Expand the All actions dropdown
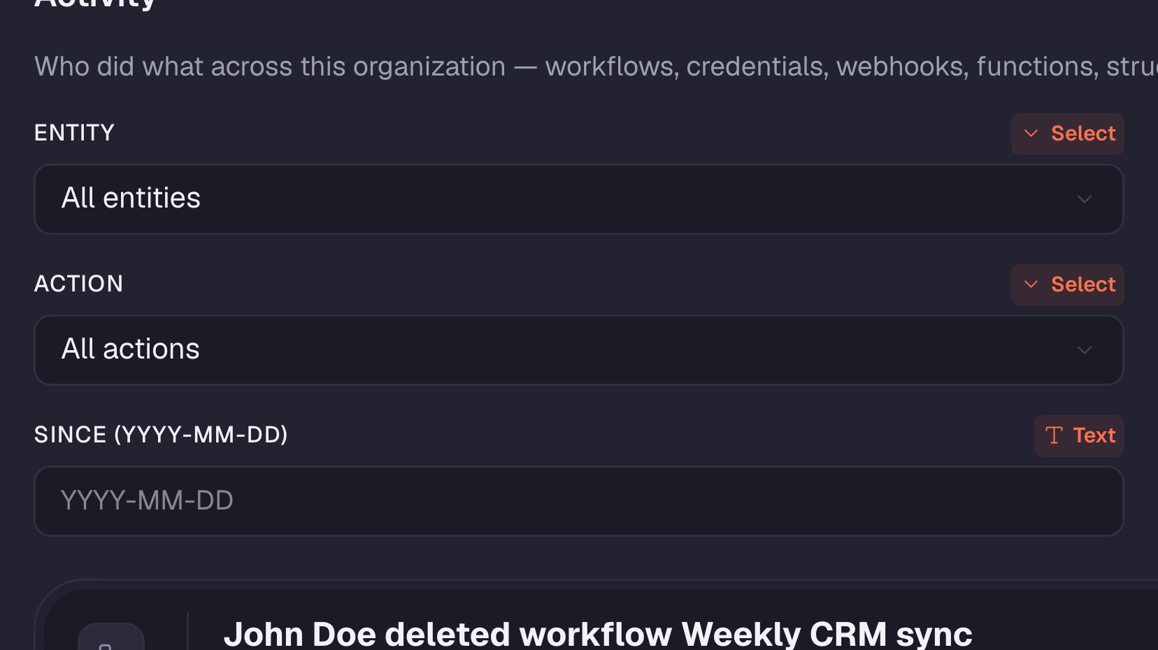This screenshot has height=650, width=1158. click(x=579, y=350)
